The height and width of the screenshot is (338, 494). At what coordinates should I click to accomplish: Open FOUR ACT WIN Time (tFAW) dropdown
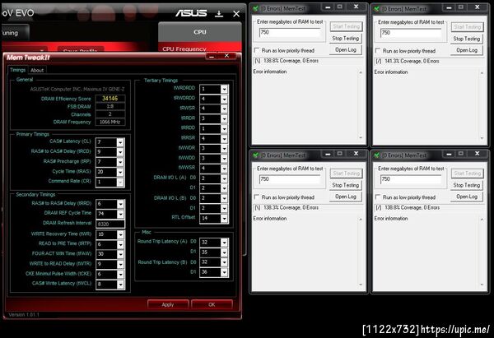click(x=120, y=254)
